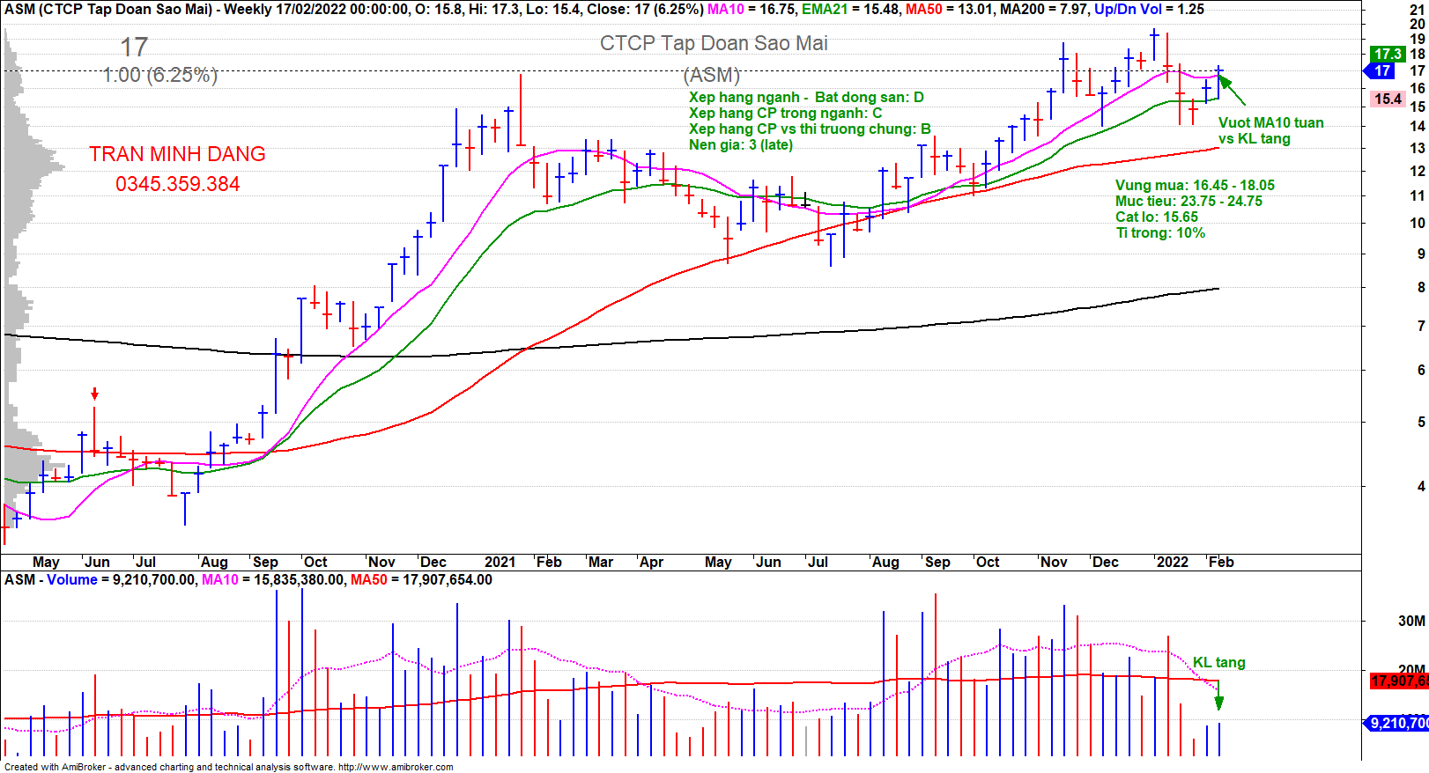Click the "10" price axis label
This screenshot has width=1429, height=773.
click(1418, 223)
